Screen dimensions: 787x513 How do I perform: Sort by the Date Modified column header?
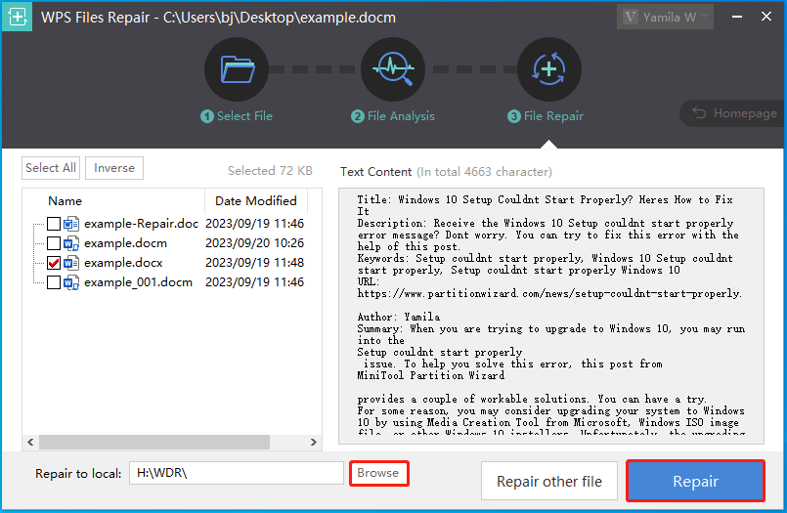[256, 201]
